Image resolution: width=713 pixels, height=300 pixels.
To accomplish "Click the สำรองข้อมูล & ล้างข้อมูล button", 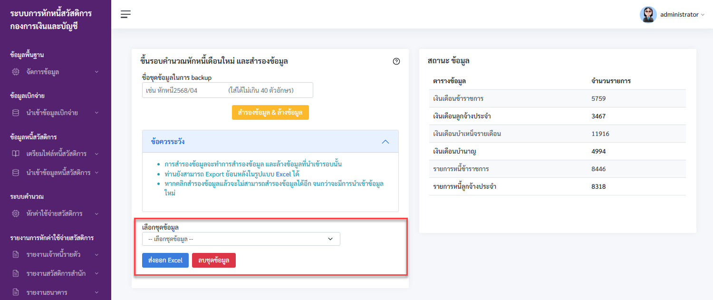I will coord(270,112).
